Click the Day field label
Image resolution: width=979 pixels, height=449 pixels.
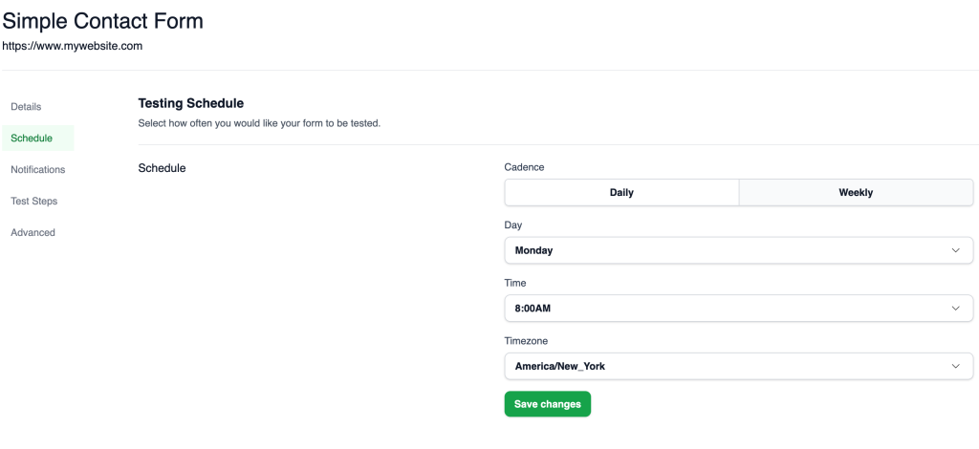click(x=513, y=225)
